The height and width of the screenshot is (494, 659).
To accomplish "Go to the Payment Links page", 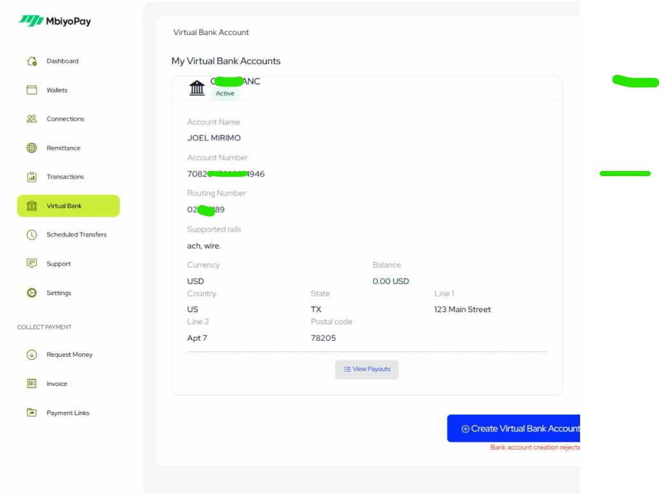I will (x=67, y=413).
